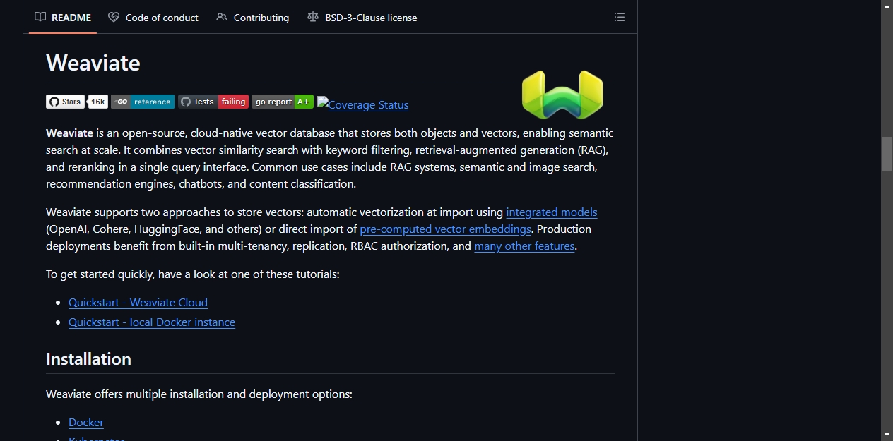
Task: Open the Coverage Status link
Action: (363, 104)
